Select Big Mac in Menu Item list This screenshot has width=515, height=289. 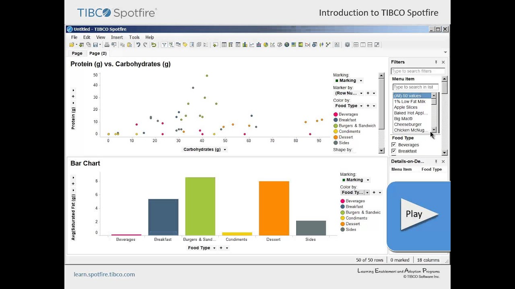click(x=404, y=119)
